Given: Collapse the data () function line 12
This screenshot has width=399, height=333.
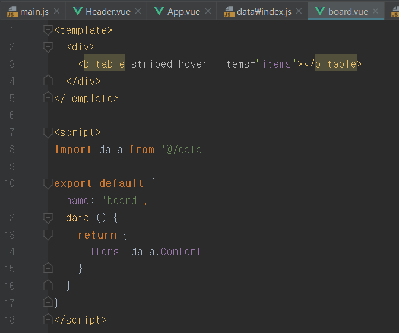Looking at the screenshot, I should click(48, 218).
